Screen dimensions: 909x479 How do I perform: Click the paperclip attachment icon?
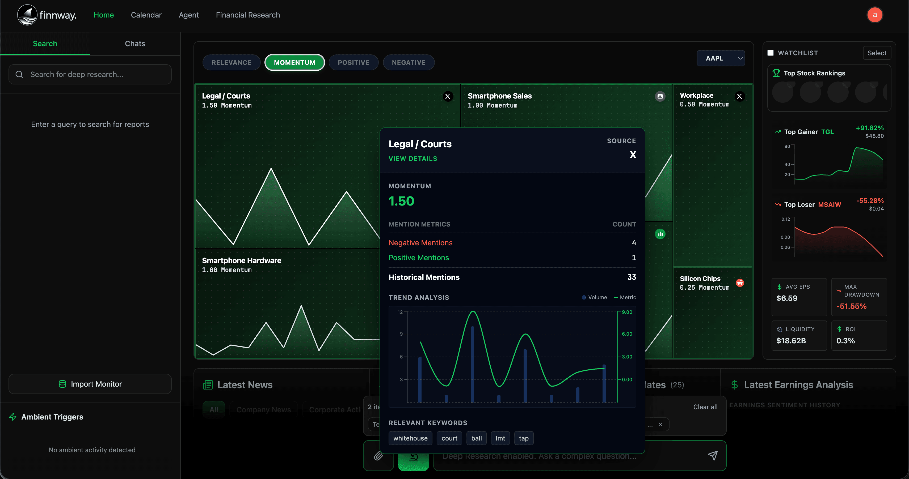point(378,456)
